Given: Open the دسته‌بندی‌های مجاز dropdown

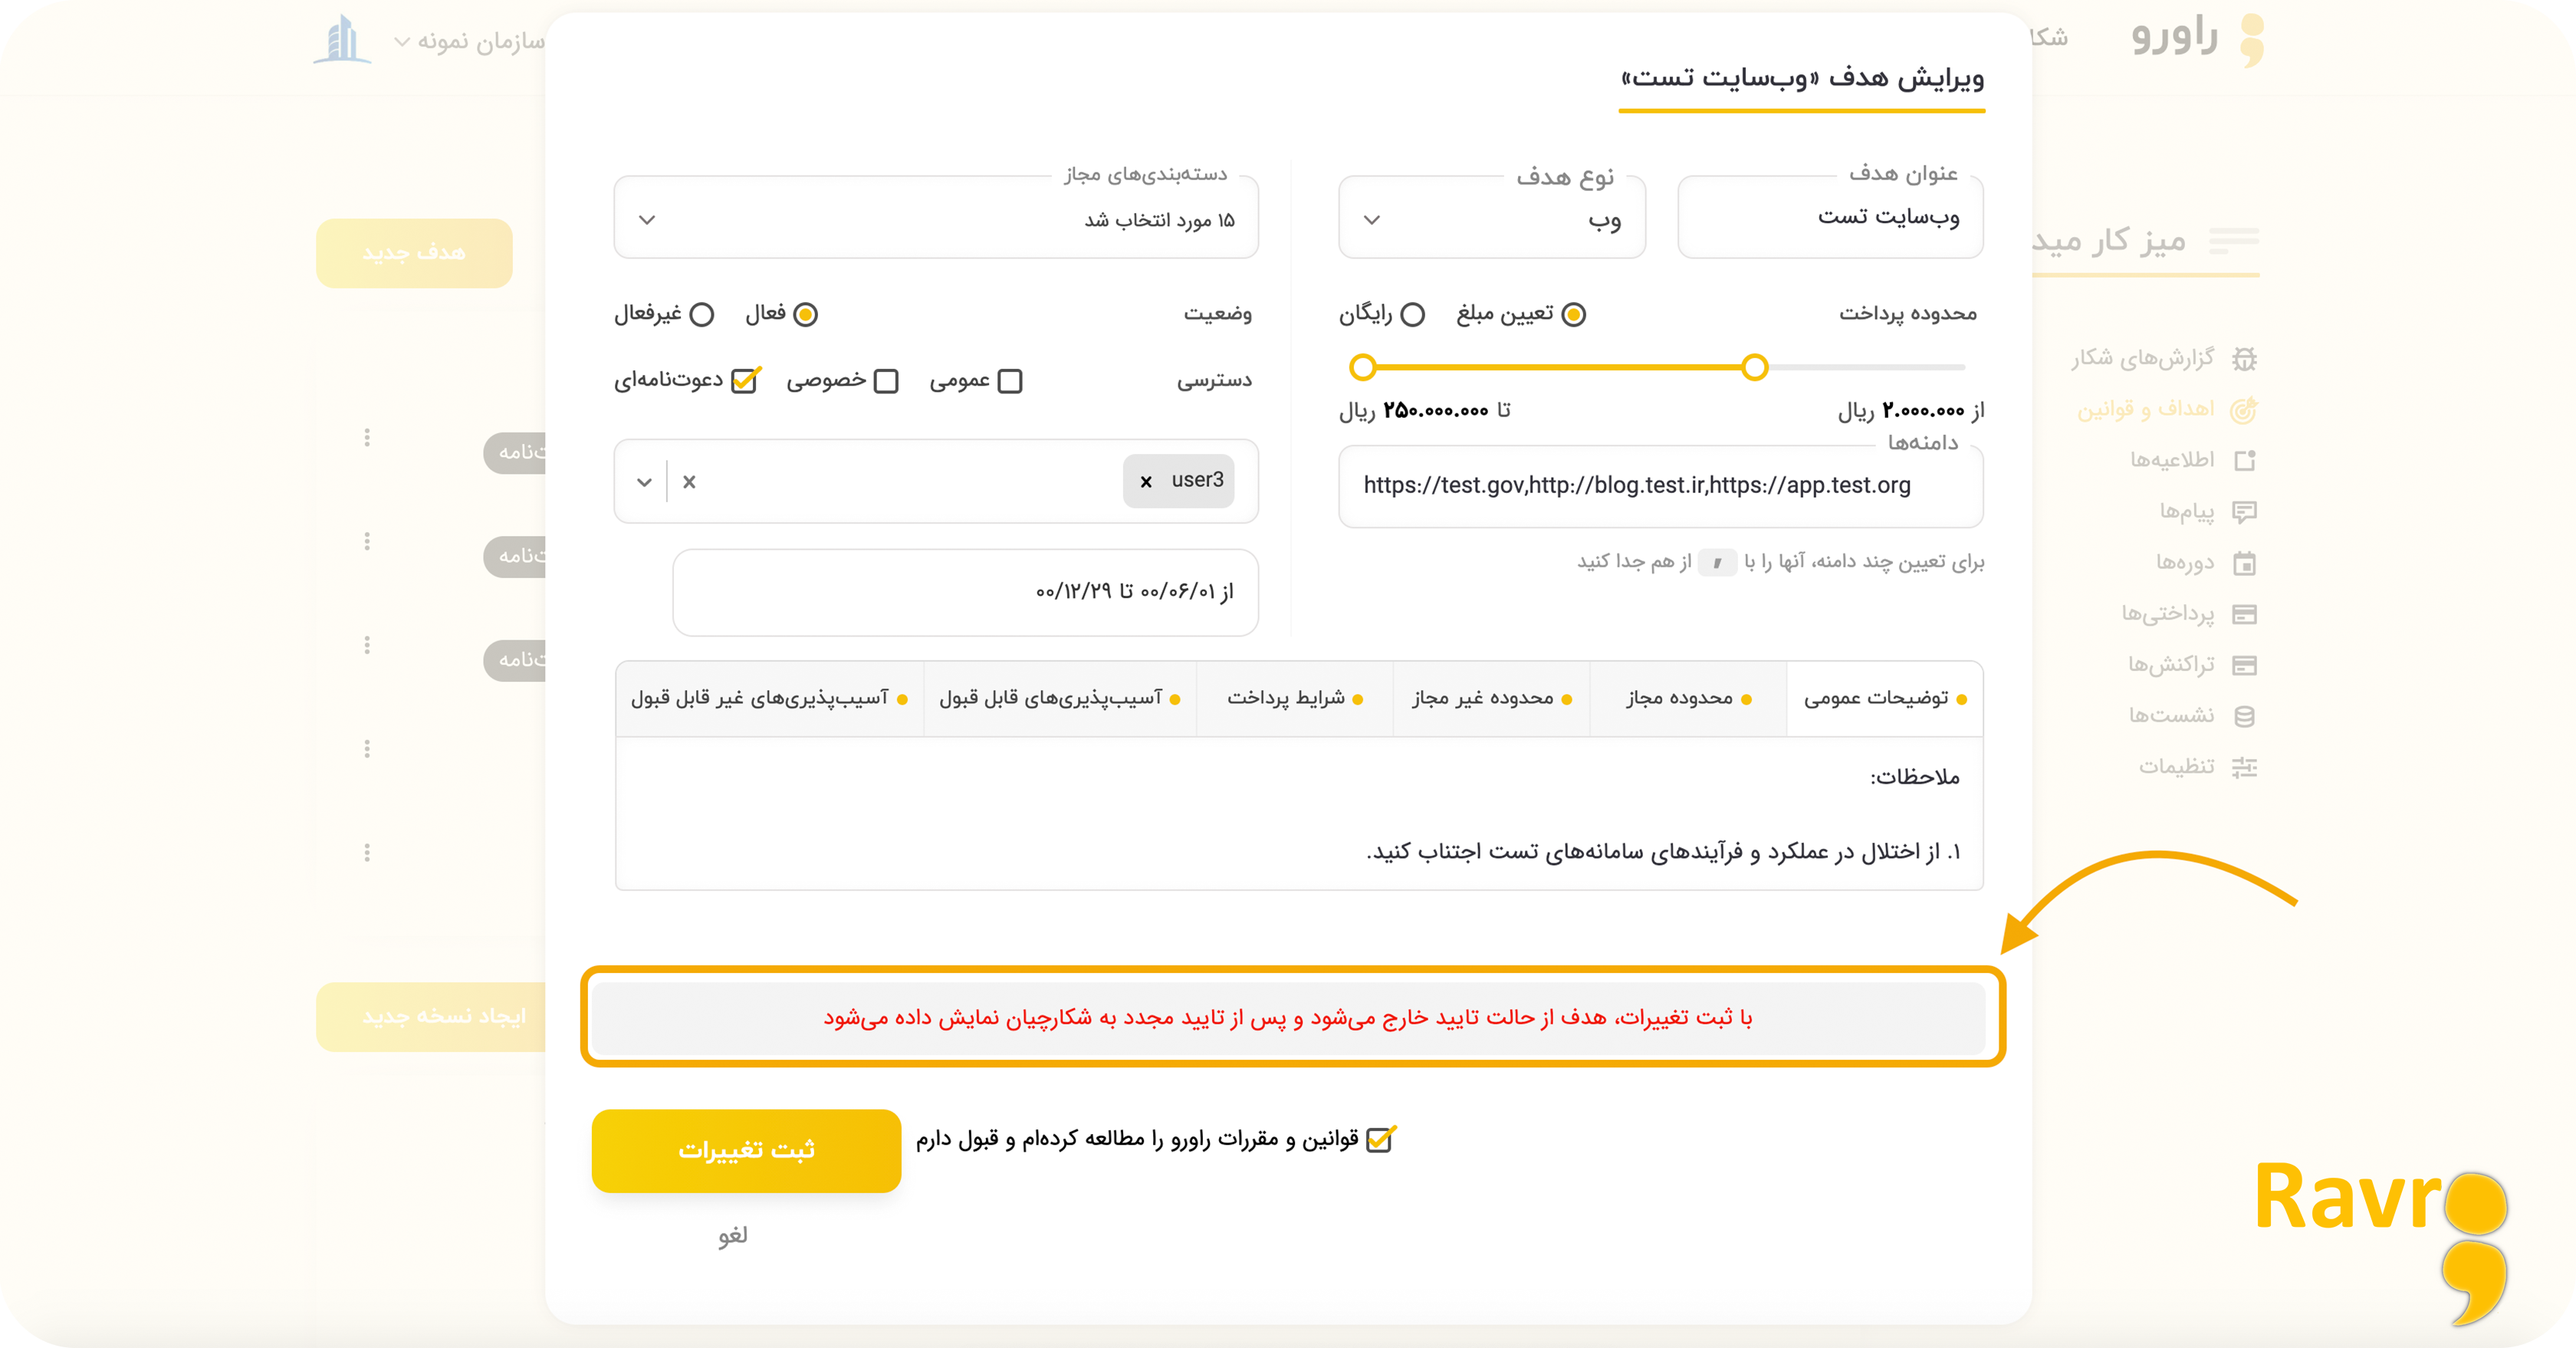Looking at the screenshot, I should (936, 218).
